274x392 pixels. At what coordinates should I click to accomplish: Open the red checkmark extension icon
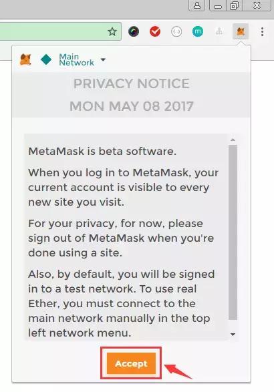click(155, 31)
